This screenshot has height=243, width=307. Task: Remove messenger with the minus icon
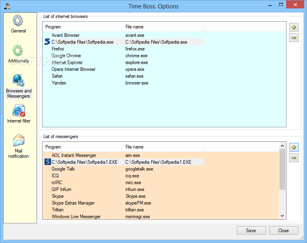294,158
